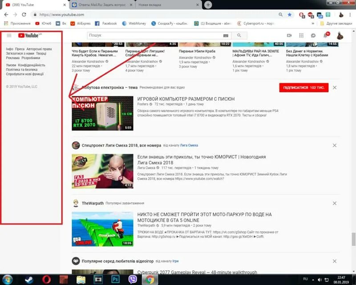Go back with the browser arrow
This screenshot has height=285, width=356.
point(6,15)
